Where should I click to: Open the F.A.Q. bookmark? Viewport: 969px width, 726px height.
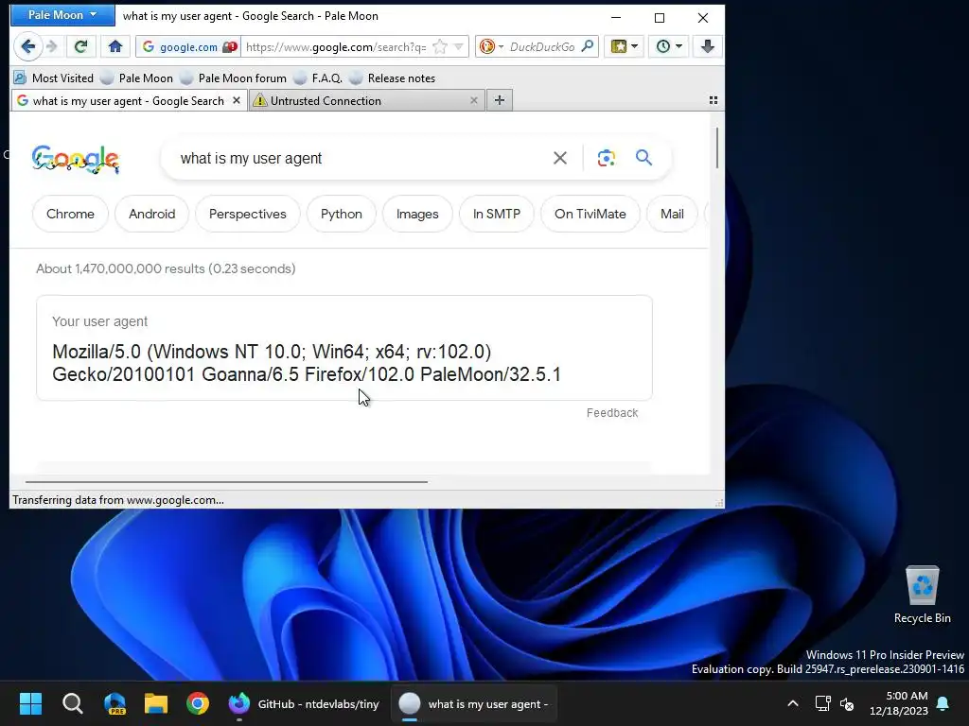318,78
